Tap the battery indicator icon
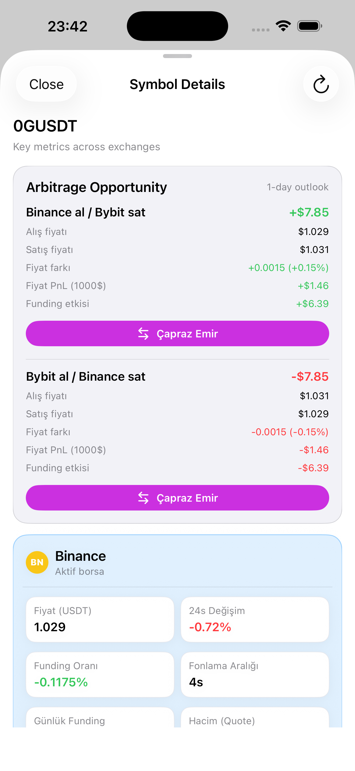The height and width of the screenshot is (771, 355). (309, 26)
